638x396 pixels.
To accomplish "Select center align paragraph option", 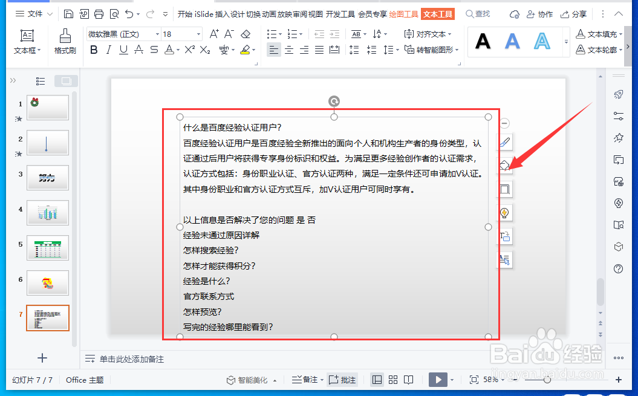I will pos(289,50).
